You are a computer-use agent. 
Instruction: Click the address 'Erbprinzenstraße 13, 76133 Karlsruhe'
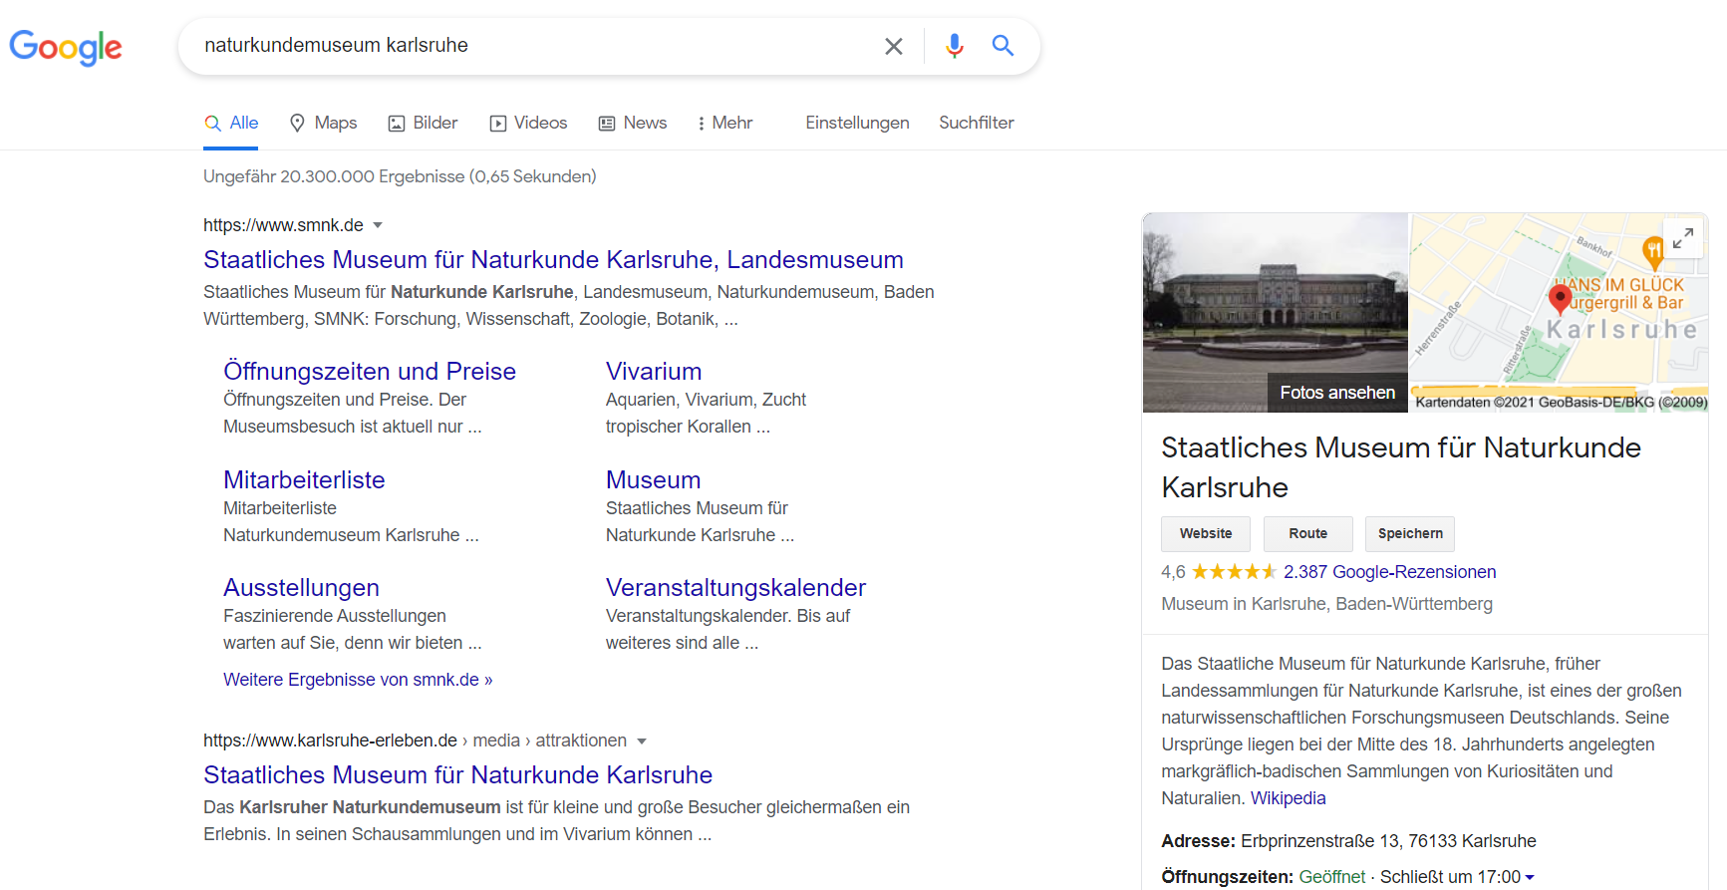1388,841
